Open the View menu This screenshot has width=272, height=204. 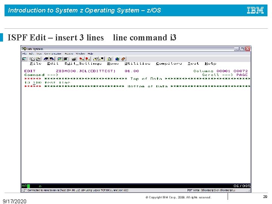[39, 54]
